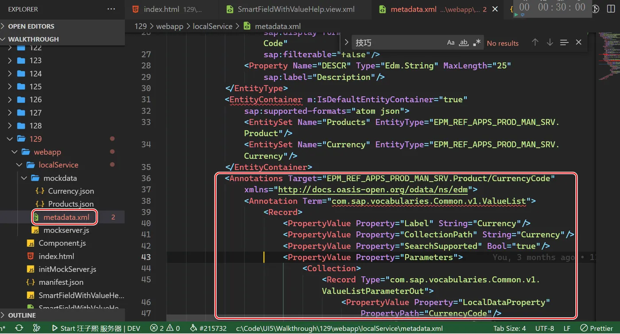The width and height of the screenshot is (620, 334).
Task: Toggle Use Regular Expression in find widget
Action: [477, 43]
